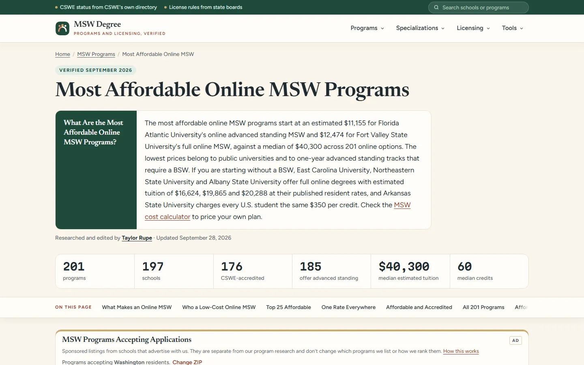Click the MSW Degree logo icon

point(62,28)
